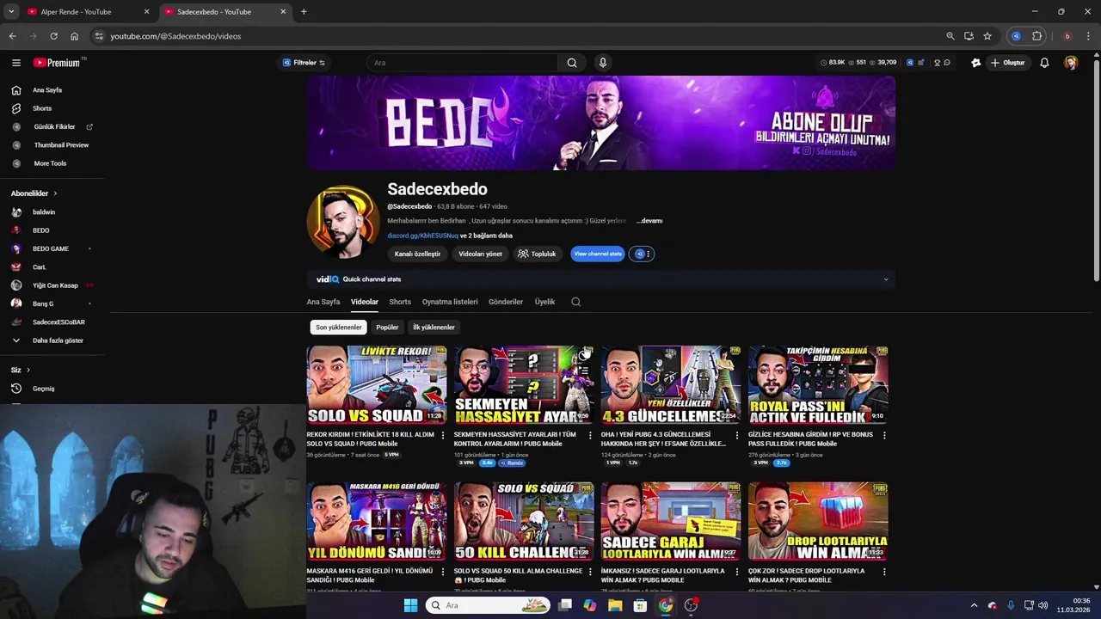Viewport: 1101px width, 619px height.
Task: Click the Shorts sidebar icon
Action: [x=16, y=108]
